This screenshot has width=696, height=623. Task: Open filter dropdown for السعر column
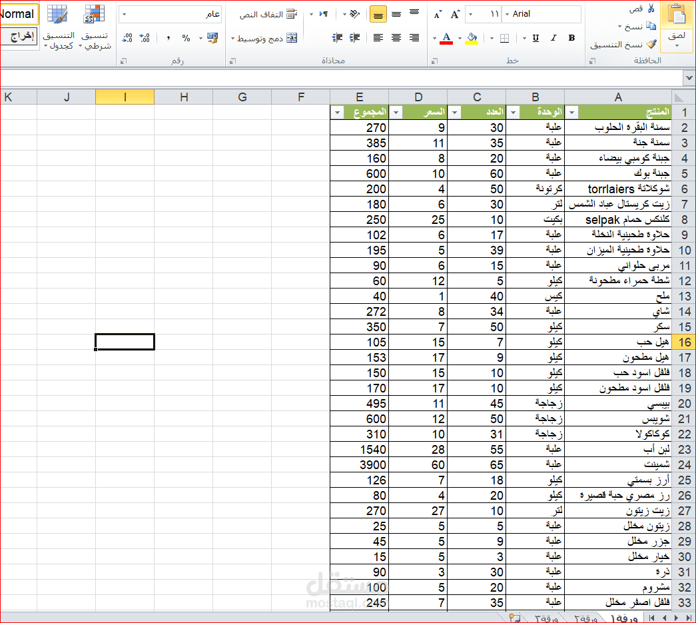(x=396, y=113)
